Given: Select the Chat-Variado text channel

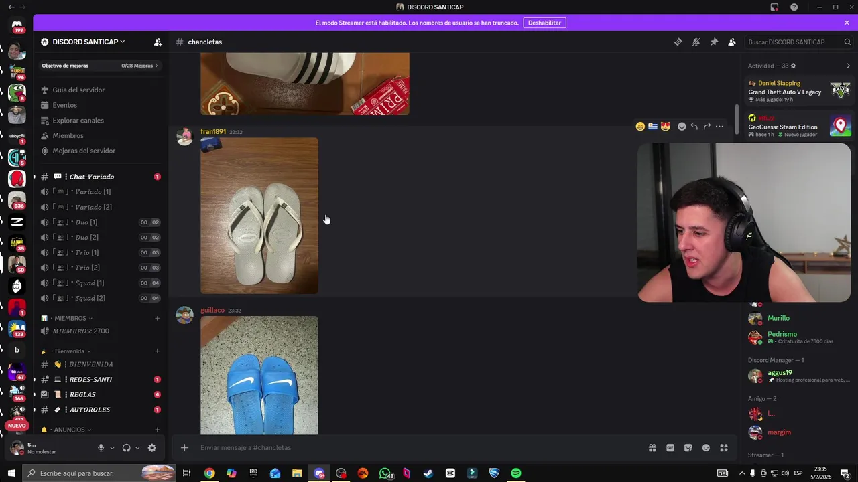Looking at the screenshot, I should click(100, 177).
